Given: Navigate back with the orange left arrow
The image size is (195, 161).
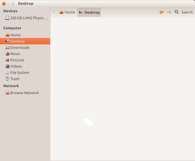Looking at the screenshot, I should point(162,12).
